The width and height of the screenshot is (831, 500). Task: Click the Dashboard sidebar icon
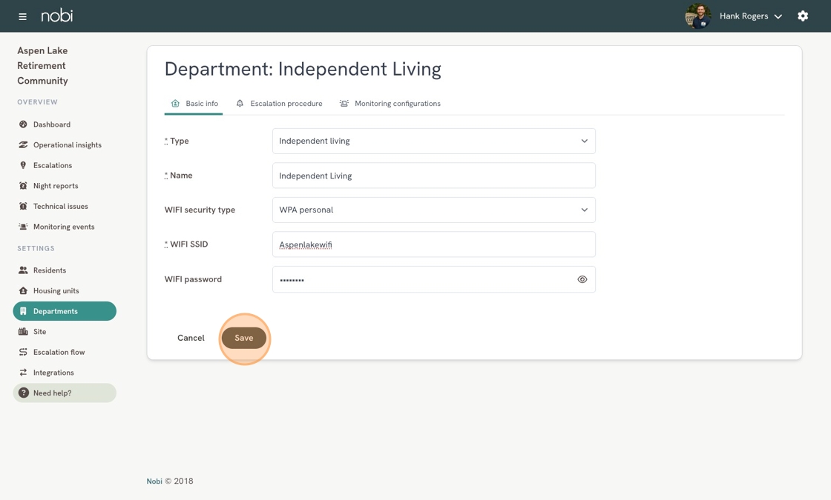(x=23, y=124)
